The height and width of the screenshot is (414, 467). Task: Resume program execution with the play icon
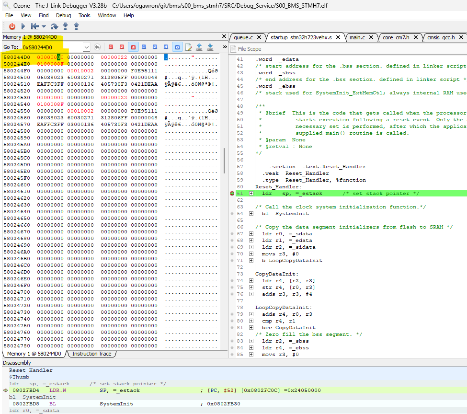(x=23, y=26)
